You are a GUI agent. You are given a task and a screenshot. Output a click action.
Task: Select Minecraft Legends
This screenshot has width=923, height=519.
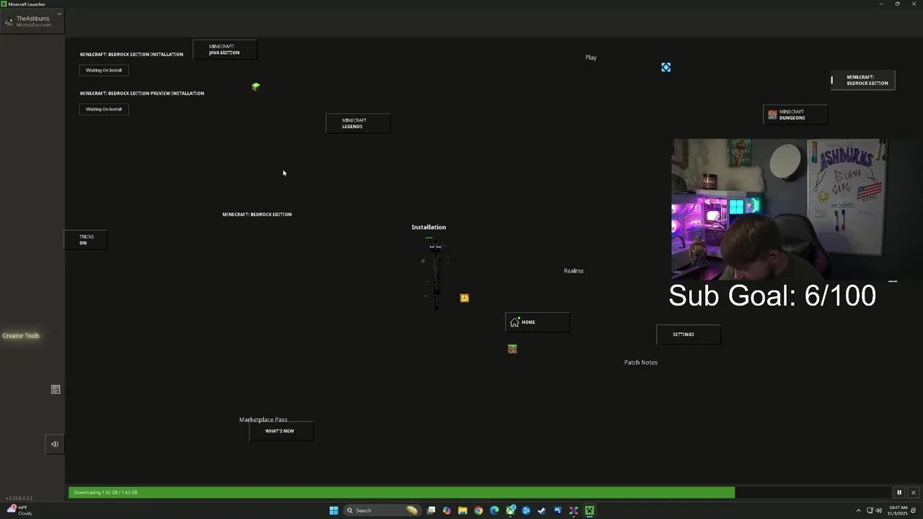point(358,123)
